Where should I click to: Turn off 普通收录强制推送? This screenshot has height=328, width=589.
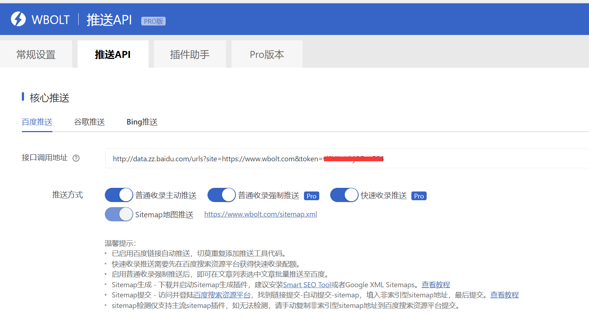[x=221, y=195]
